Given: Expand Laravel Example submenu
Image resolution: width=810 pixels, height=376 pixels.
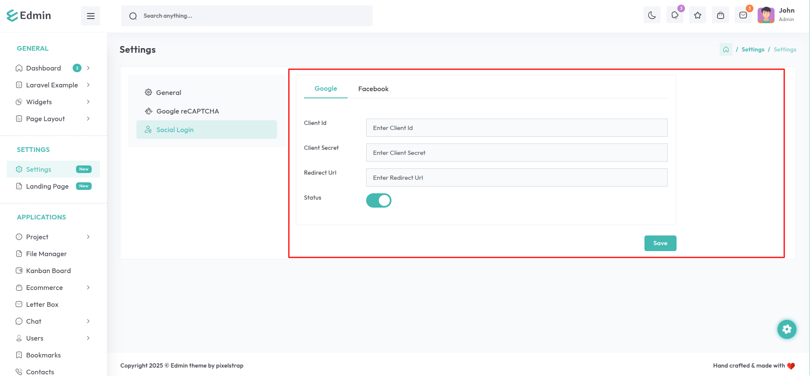Looking at the screenshot, I should point(88,85).
